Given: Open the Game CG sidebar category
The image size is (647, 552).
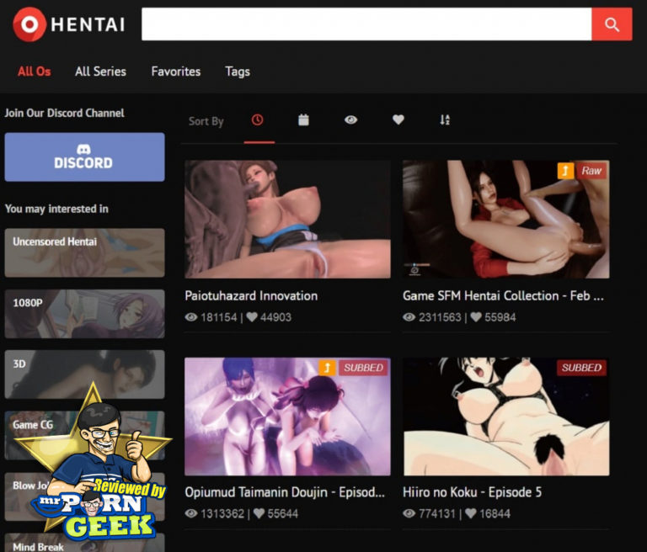Looking at the screenshot, I should [x=34, y=425].
